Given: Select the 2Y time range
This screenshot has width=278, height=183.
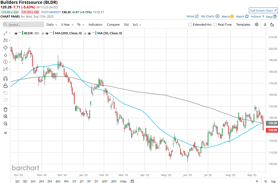Looking at the screenshot, I should click(x=81, y=181).
